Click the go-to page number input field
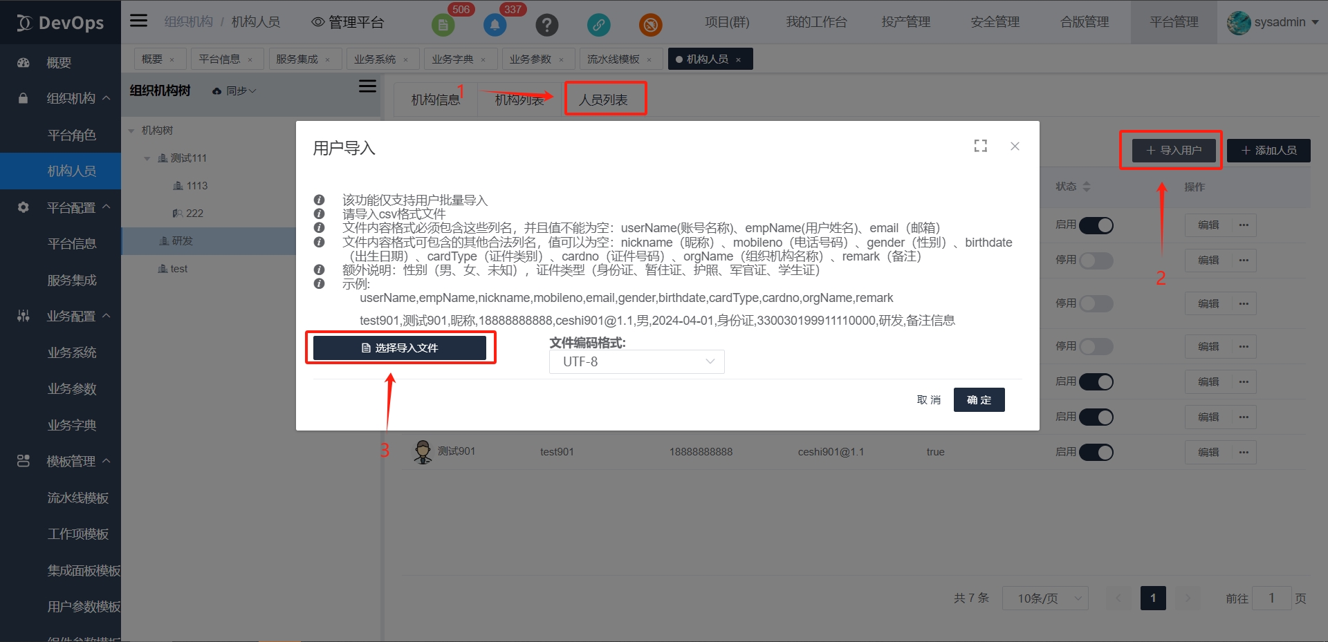This screenshot has width=1328, height=642. point(1271,598)
